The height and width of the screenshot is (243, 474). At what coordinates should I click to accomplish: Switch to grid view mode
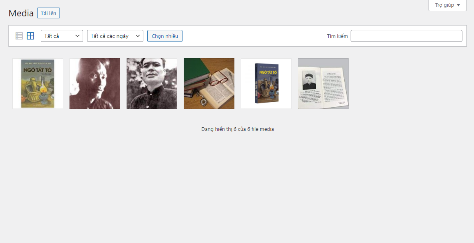30,36
